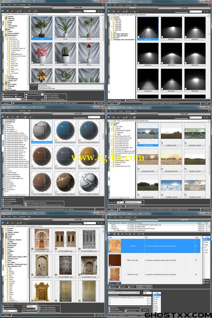The width and height of the screenshot is (212, 318).
Task: Click the Collect path input field
Action: (124, 293)
